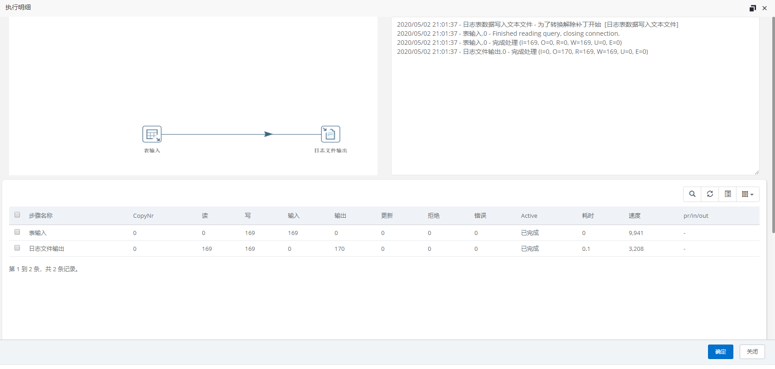Screen dimensions: 775x369
Task: Click the speed value 3,208
Action: tap(636, 249)
